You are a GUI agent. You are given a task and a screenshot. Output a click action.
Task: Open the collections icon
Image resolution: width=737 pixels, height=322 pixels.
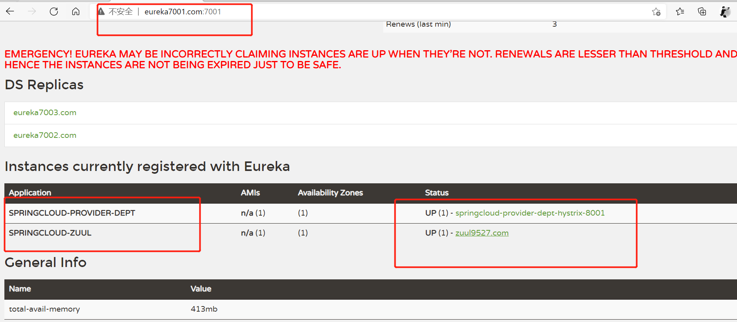coord(702,12)
